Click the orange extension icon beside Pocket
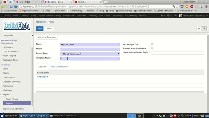This screenshot has height=118, width=209. [x=187, y=7]
